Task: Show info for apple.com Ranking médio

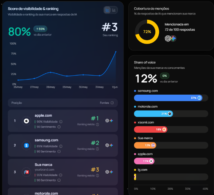Action: [97, 124]
